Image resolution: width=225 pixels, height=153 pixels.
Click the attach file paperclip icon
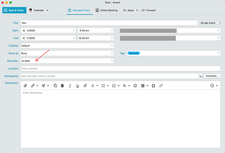25,85
